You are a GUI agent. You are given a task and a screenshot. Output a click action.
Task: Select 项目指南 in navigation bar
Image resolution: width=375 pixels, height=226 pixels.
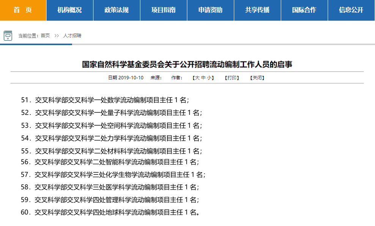[x=164, y=10]
